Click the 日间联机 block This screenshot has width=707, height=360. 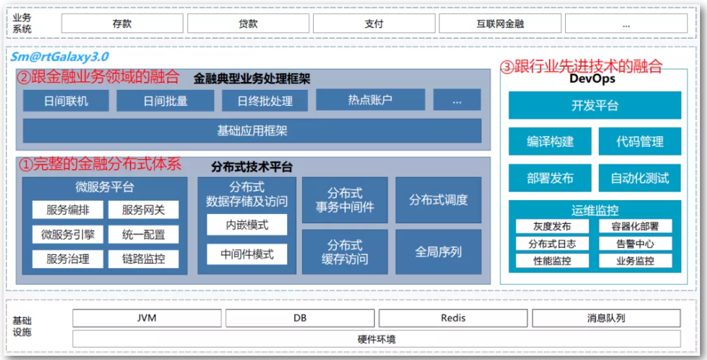(66, 101)
